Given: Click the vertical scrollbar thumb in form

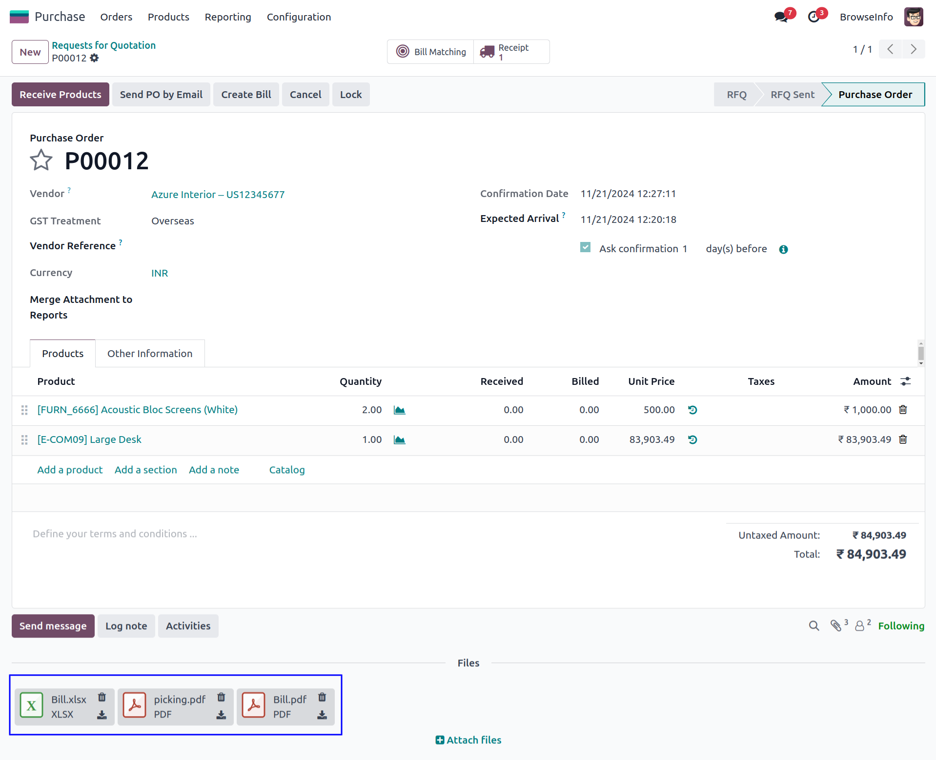Looking at the screenshot, I should tap(921, 352).
